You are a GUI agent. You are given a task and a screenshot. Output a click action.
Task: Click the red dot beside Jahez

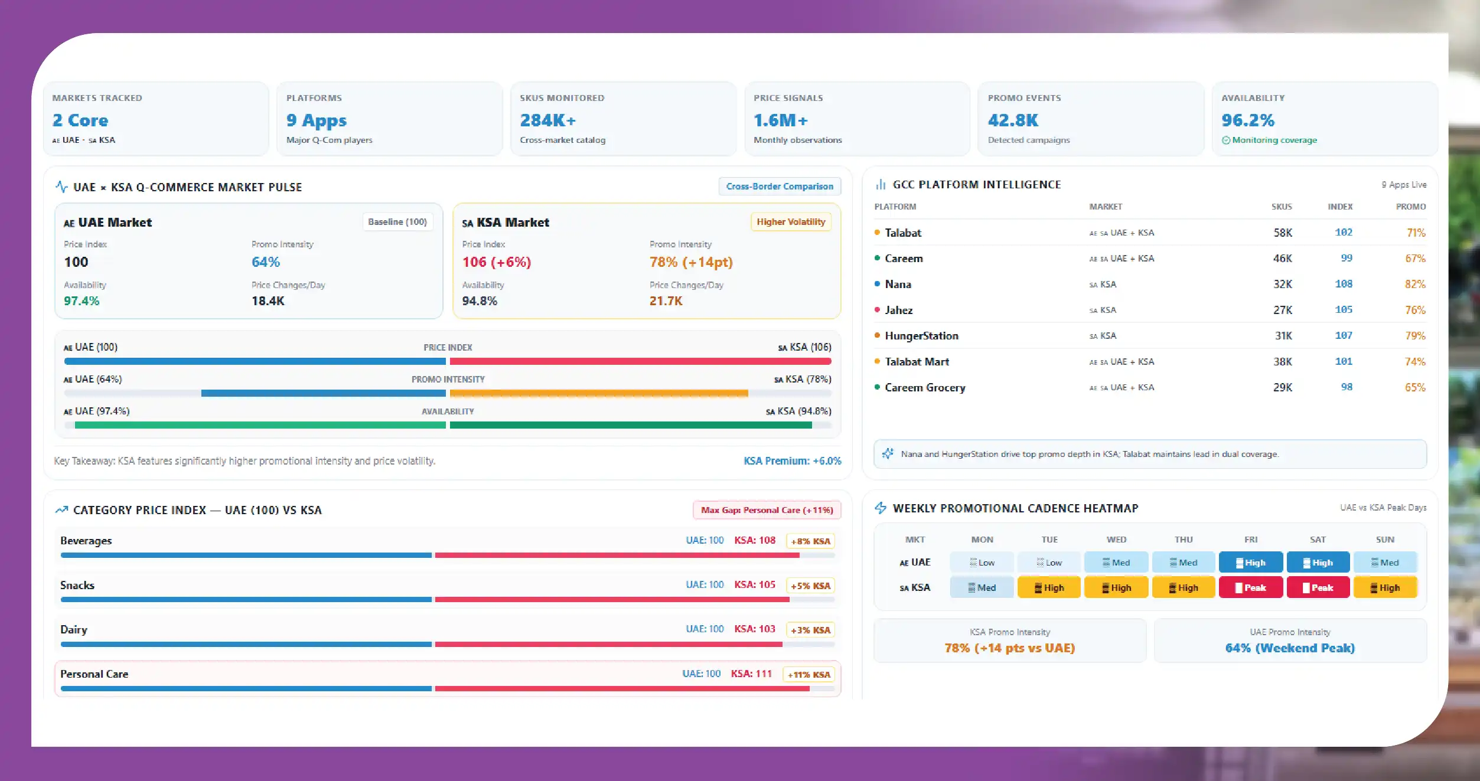pos(877,309)
